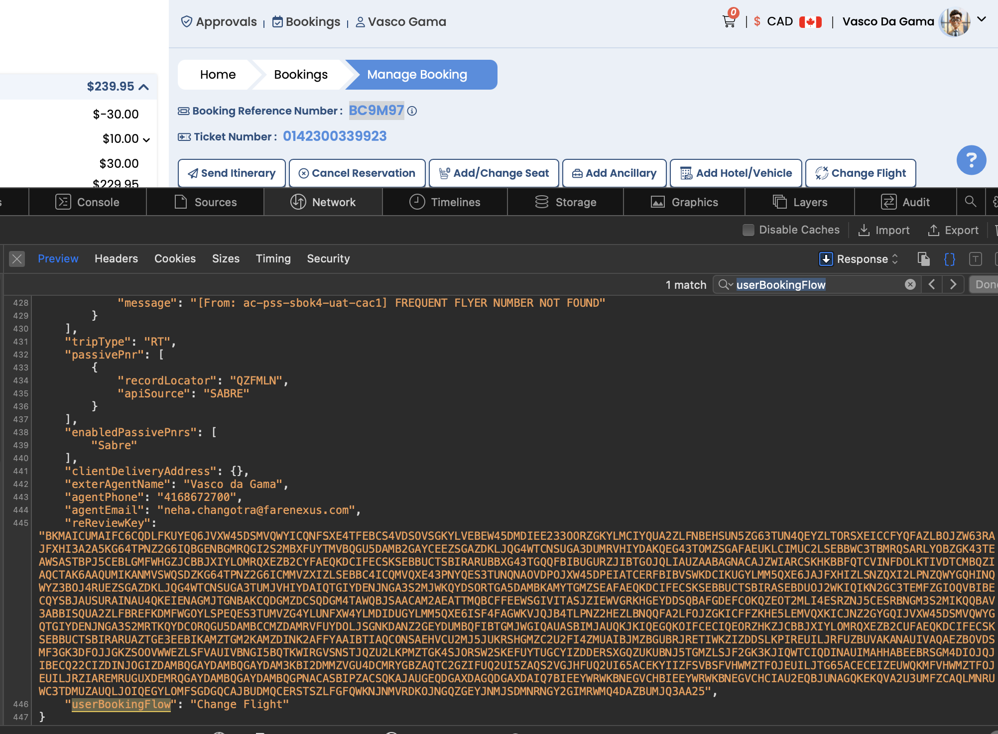Switch to the Audit tab
This screenshot has height=734, width=998.
point(905,202)
